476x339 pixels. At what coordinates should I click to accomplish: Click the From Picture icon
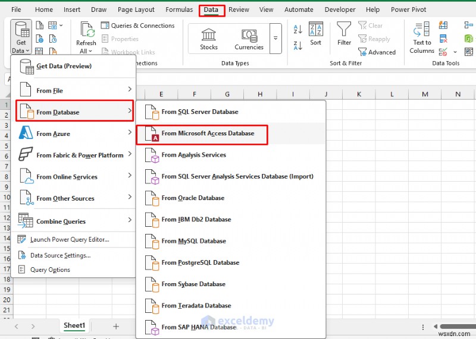(52, 25)
